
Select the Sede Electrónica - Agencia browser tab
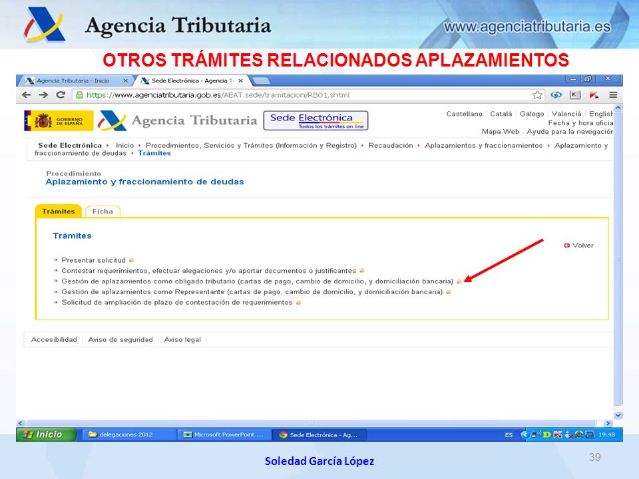192,80
